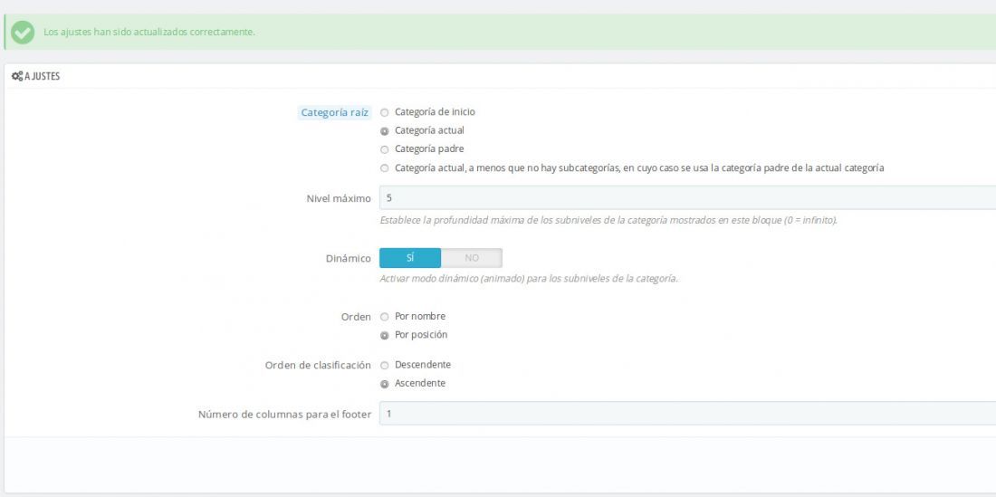The height and width of the screenshot is (497, 996).
Task: Select the "Categoría actual" radio option
Action: tap(384, 131)
